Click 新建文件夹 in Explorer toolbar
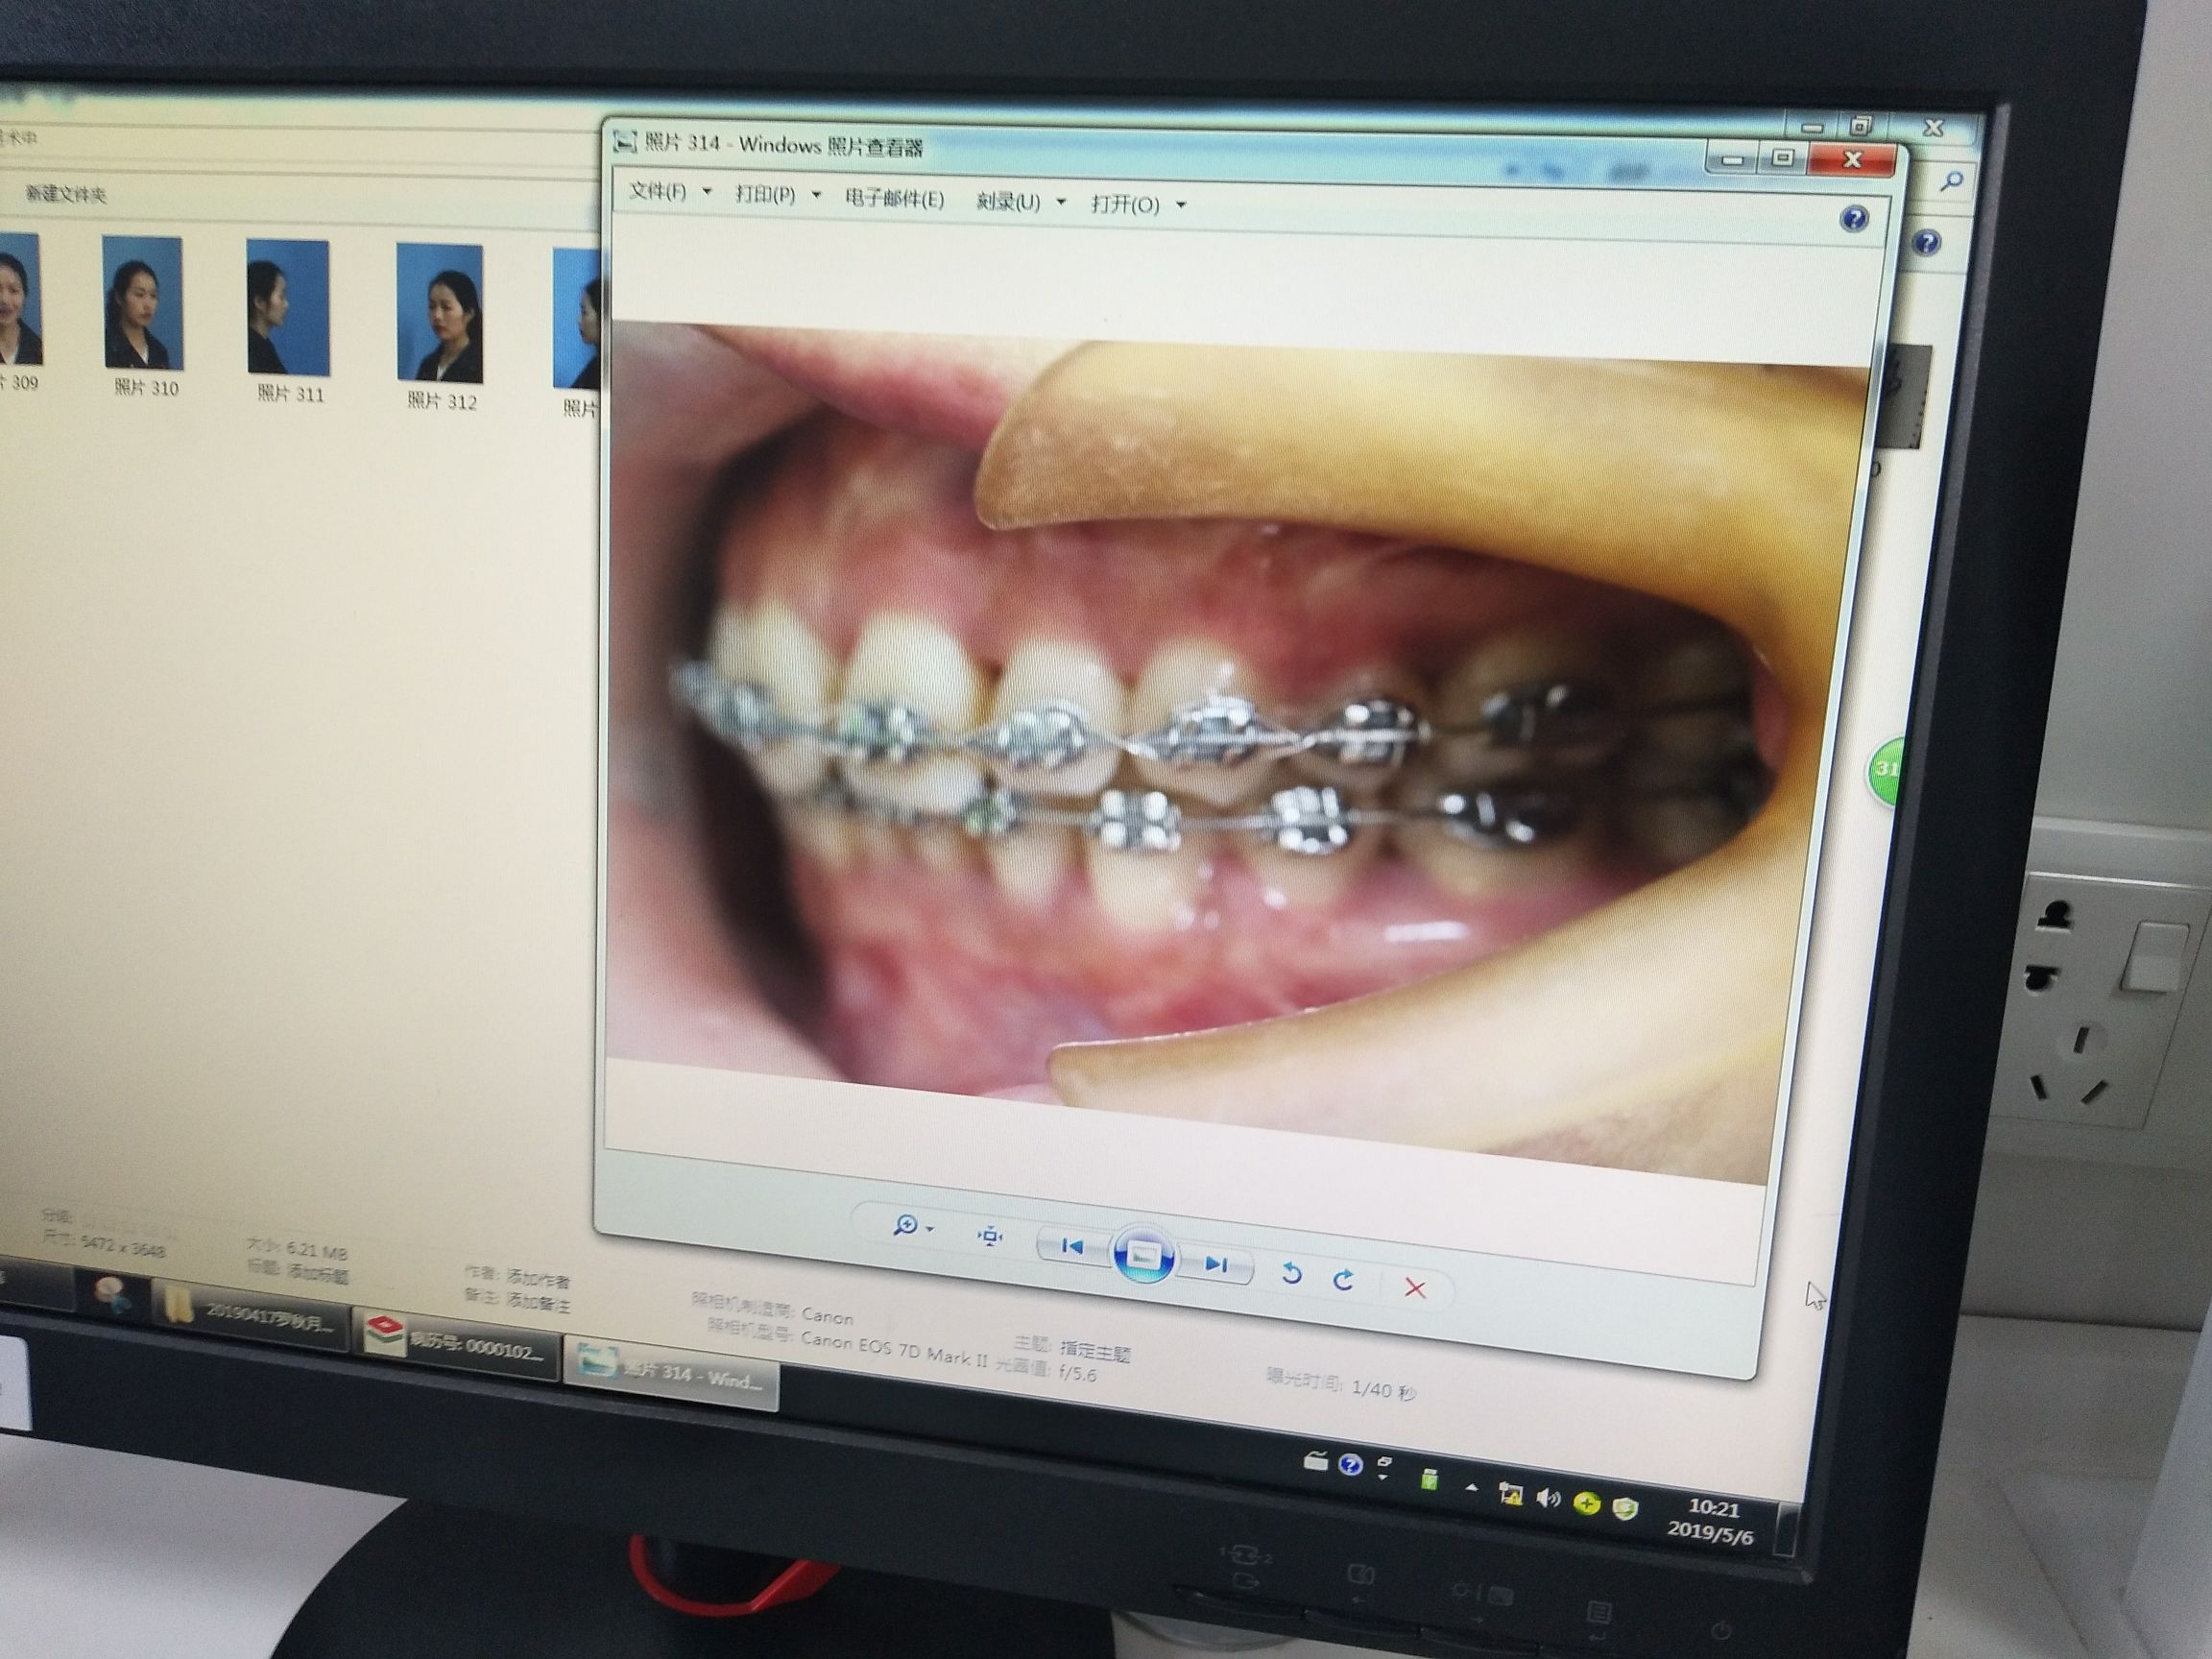Screen dimensions: 2212x1659 tap(66, 194)
